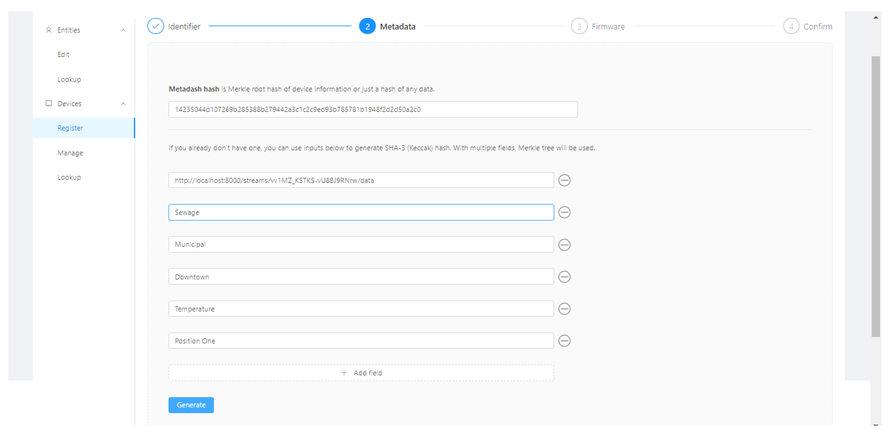Screen dimensions: 890x434
Task: Click the page vertical scrollbar
Action: coord(875,197)
